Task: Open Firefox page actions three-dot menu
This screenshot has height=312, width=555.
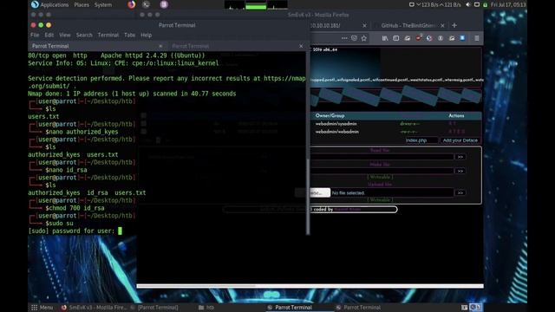Action: click(x=344, y=38)
